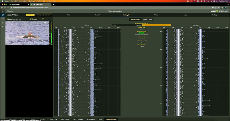The height and width of the screenshot is (121, 230).
Task: Open the Video tab
Action: tap(156, 15)
